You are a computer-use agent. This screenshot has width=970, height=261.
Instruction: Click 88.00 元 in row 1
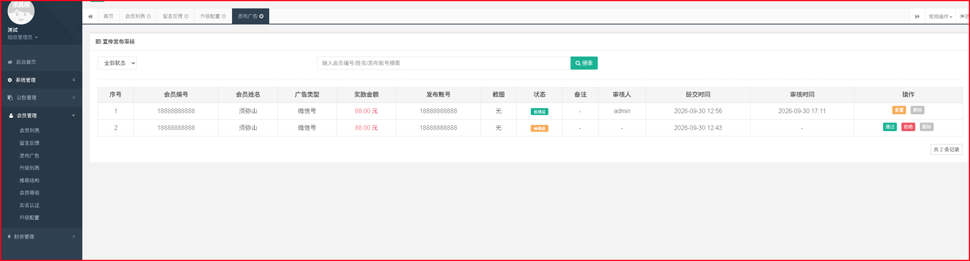[x=366, y=111]
